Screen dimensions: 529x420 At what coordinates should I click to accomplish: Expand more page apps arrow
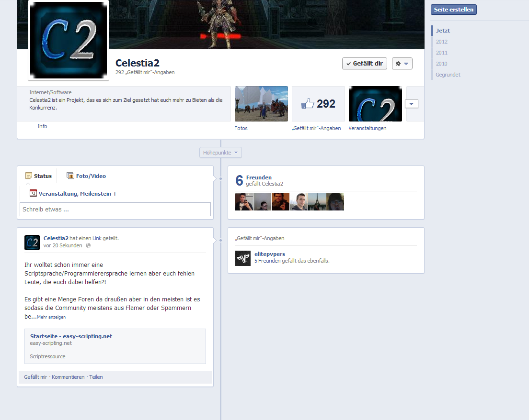(x=411, y=104)
